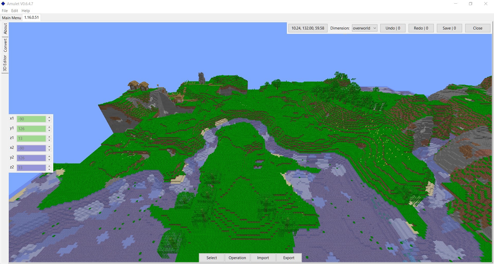Viewport: 494px width, 264px height.
Task: Close the Amulet window
Action: [486, 4]
